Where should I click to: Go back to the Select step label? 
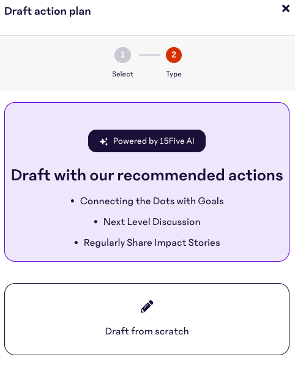(122, 74)
